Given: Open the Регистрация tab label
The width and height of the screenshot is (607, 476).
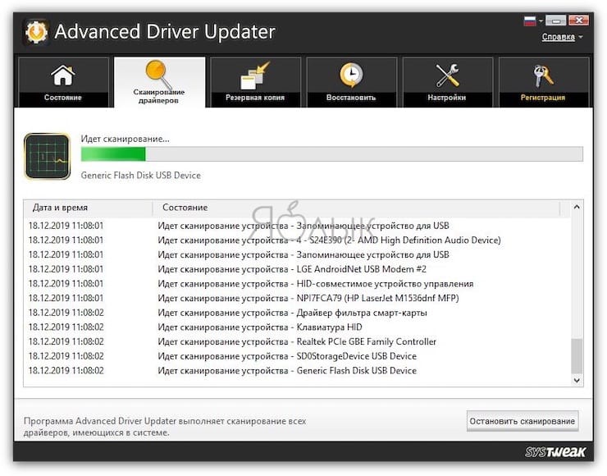Looking at the screenshot, I should [543, 98].
